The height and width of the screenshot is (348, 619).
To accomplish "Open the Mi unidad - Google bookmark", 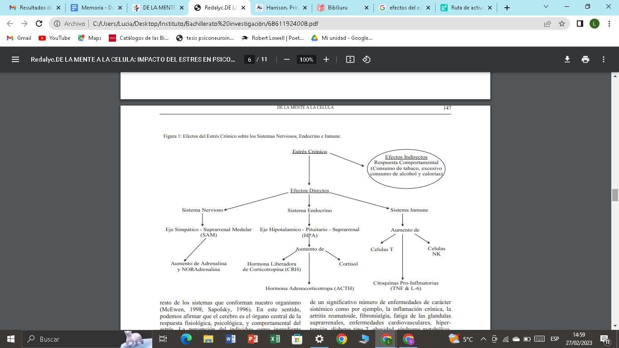I will click(342, 38).
